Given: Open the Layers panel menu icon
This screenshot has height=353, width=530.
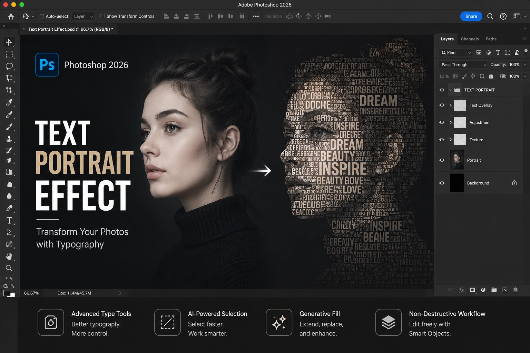Looking at the screenshot, I should (525, 39).
